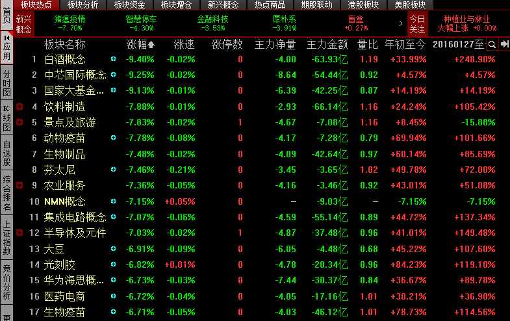Viewport: 510px width, 321px height.
Task: Click the blue plus icon beside 医药电商
Action: coord(113,296)
